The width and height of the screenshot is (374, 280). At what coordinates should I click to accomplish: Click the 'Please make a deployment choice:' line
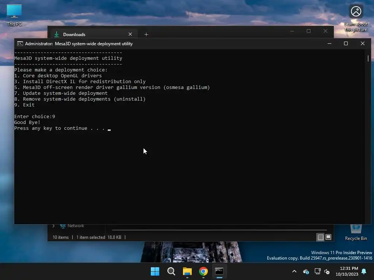[x=61, y=70]
